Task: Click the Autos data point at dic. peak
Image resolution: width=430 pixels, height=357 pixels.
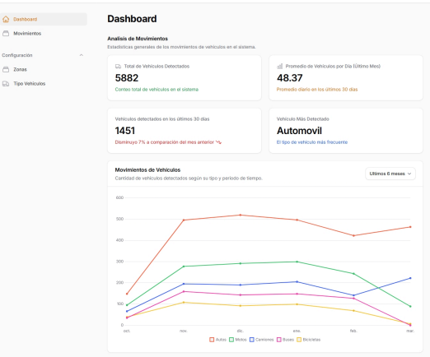Action: [x=241, y=215]
